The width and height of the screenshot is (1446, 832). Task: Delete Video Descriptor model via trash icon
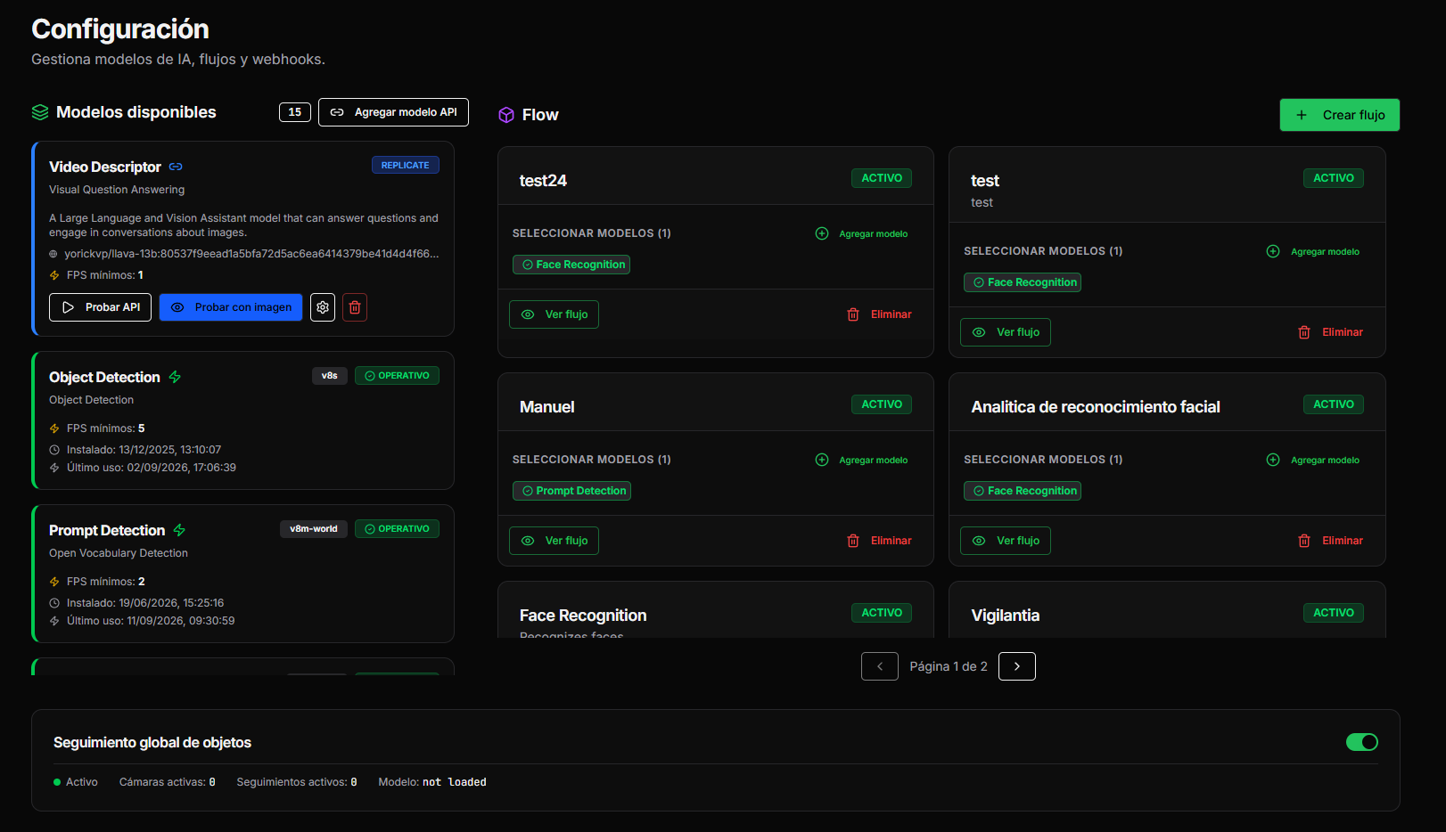pyautogui.click(x=355, y=307)
